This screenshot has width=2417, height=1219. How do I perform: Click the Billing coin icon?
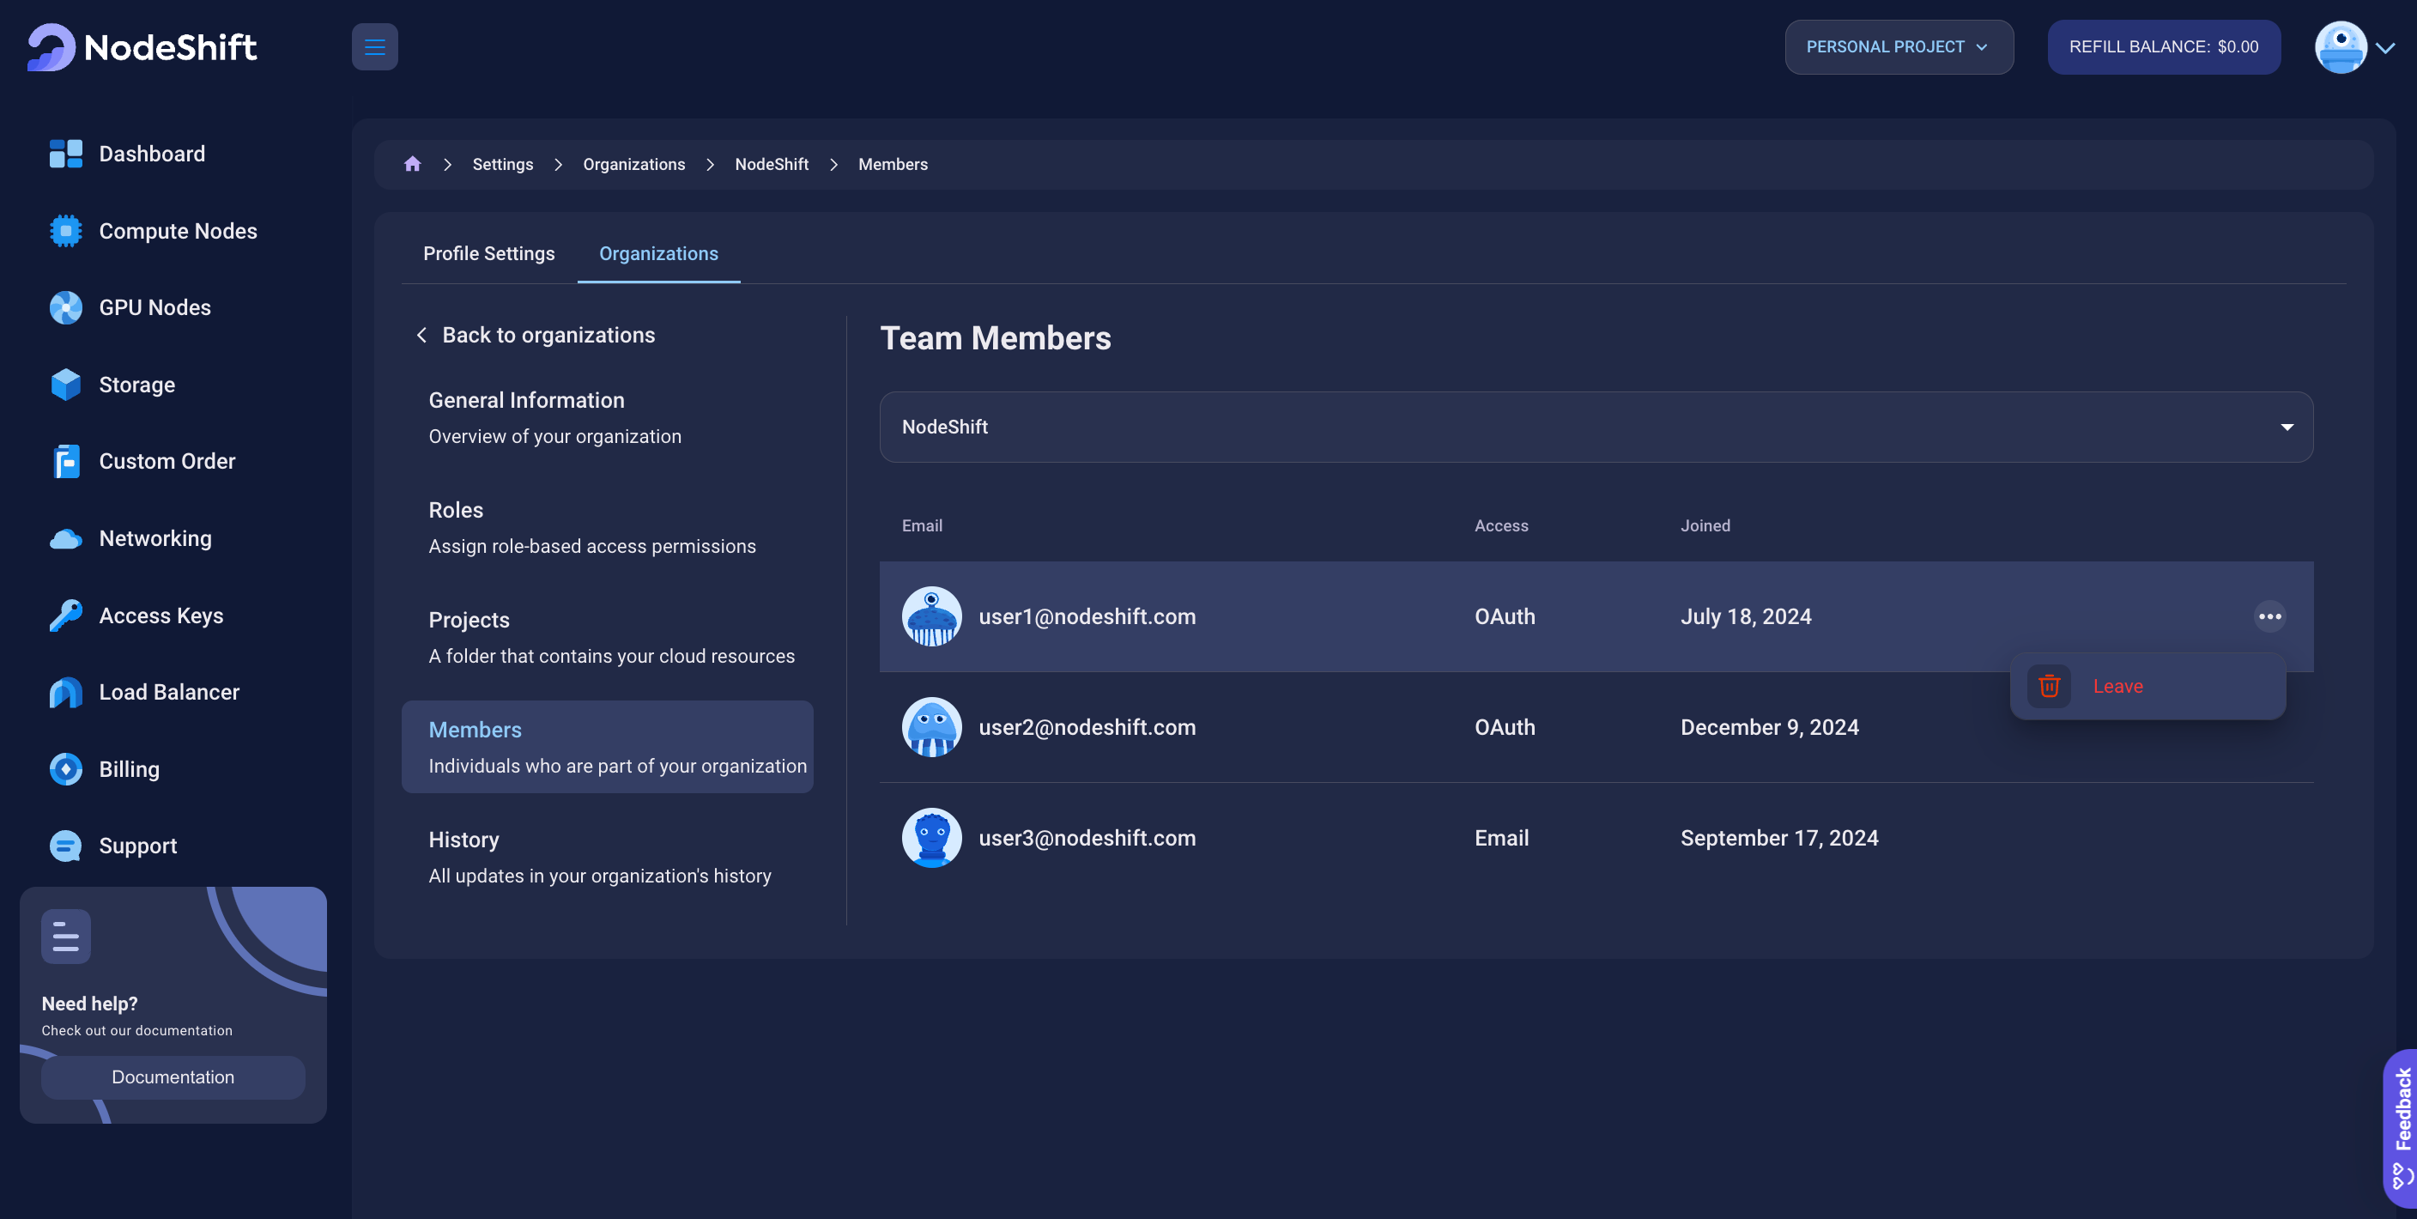pos(66,769)
